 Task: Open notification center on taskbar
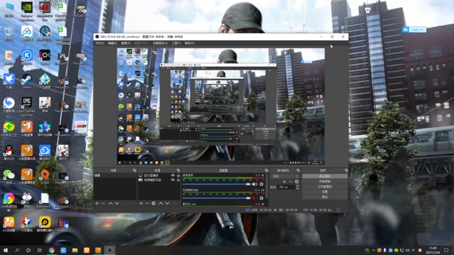(x=446, y=250)
